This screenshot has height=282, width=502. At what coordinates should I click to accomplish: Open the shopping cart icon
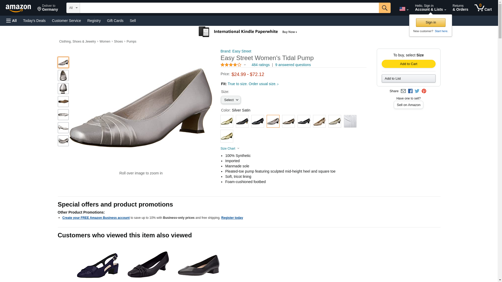[483, 8]
